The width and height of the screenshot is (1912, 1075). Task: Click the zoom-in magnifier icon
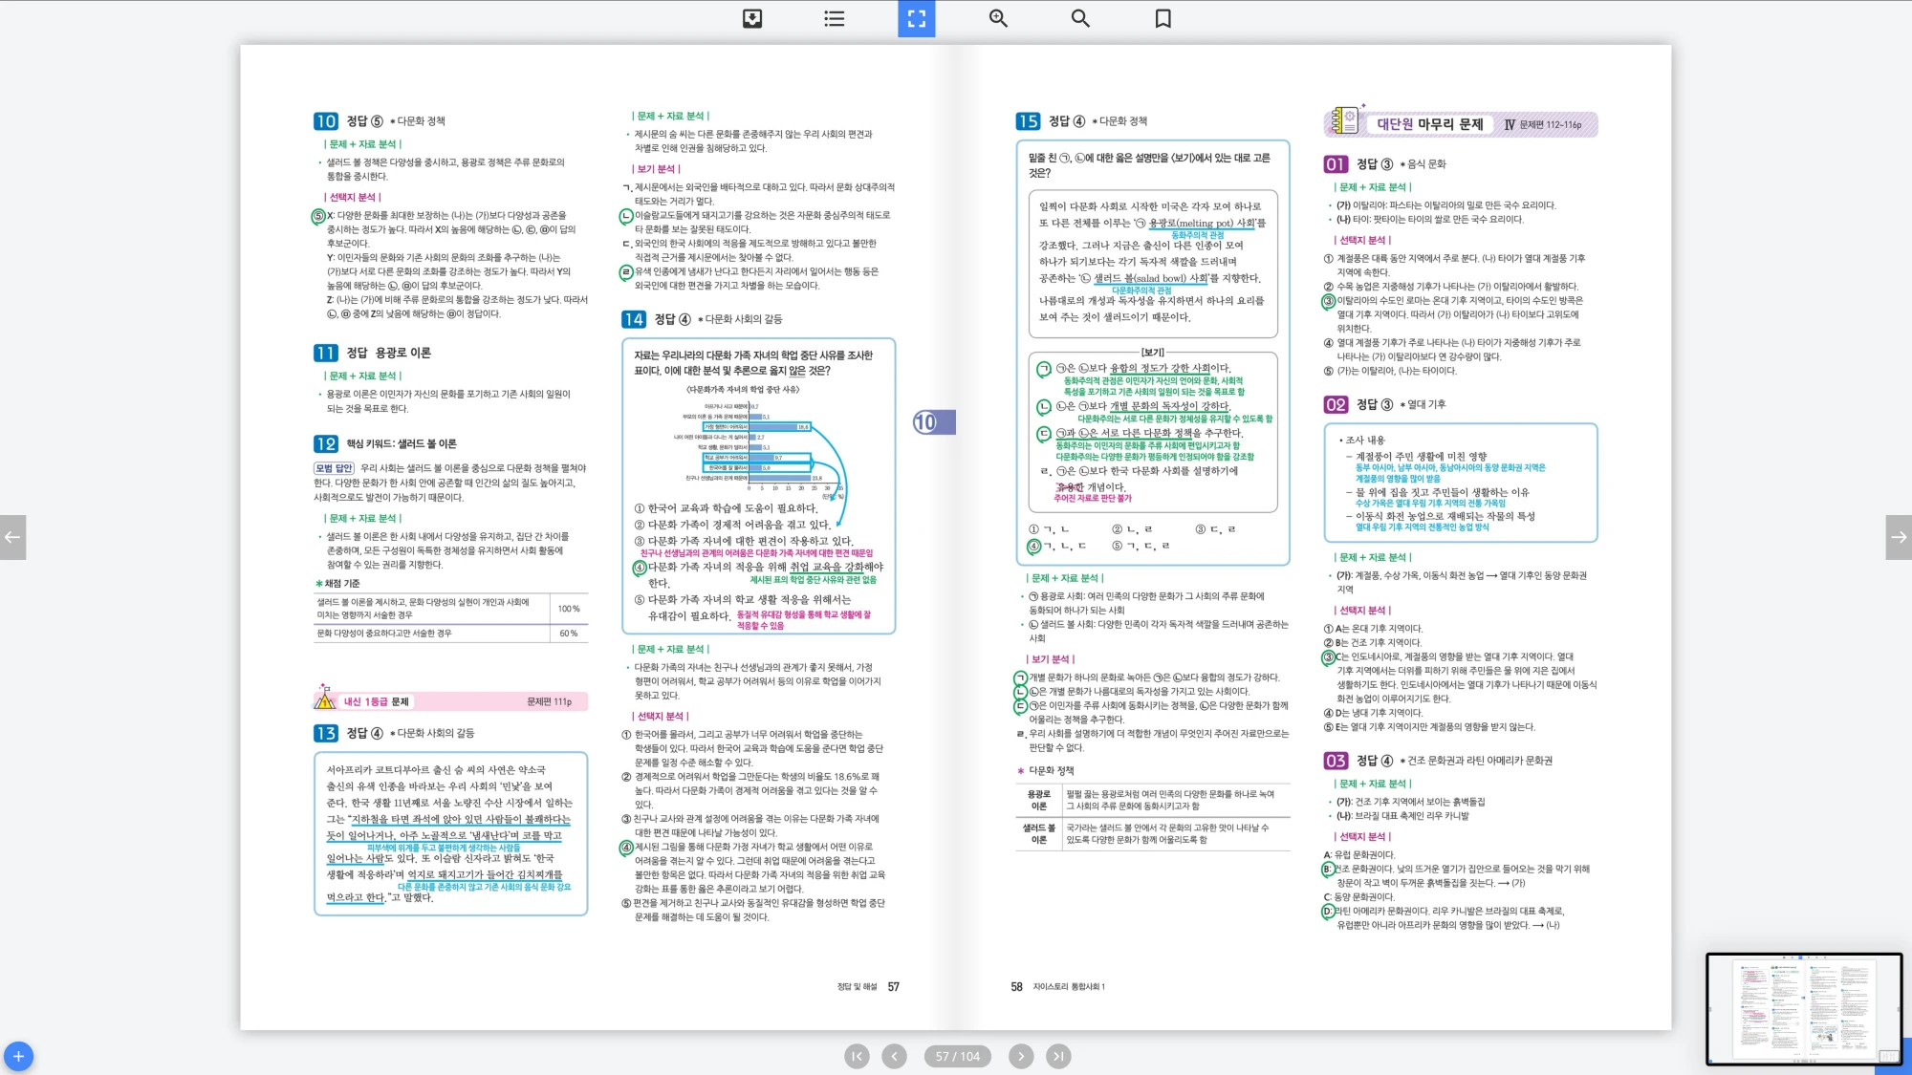[x=998, y=18]
